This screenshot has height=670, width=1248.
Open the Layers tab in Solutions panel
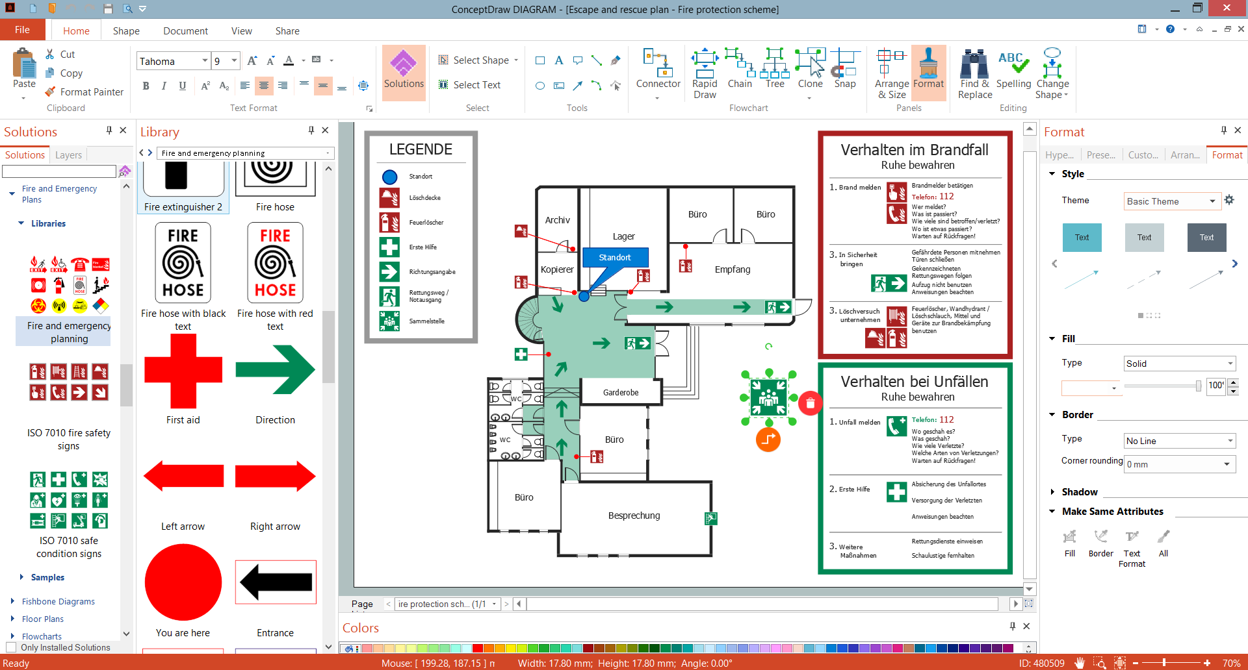(x=68, y=155)
